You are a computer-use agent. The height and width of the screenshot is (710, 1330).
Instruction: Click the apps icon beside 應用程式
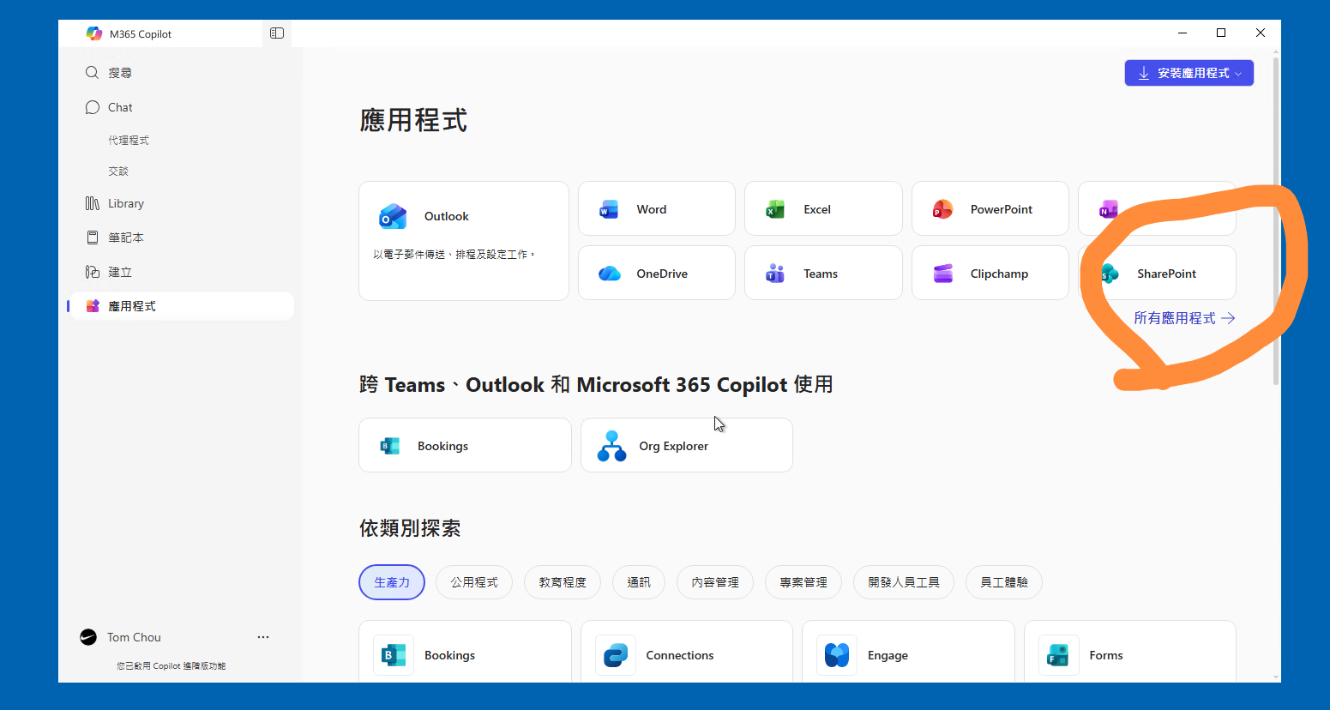93,306
